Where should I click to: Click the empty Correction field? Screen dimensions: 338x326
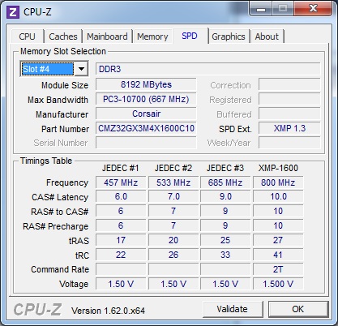click(x=289, y=84)
